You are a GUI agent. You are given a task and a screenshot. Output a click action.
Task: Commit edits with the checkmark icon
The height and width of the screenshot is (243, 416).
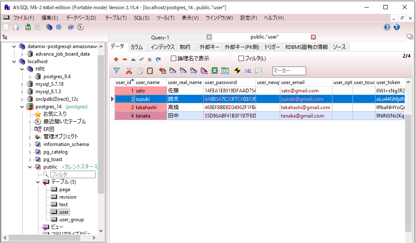pos(141,59)
